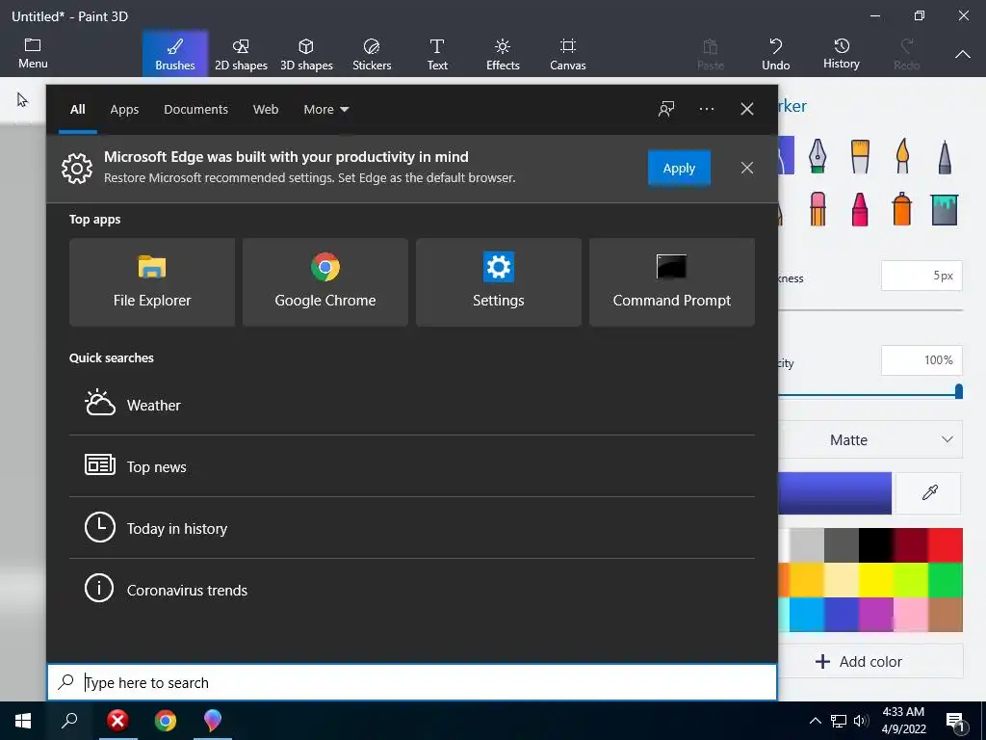Viewport: 986px width, 740px height.
Task: Open the Effects panel
Action: point(503,54)
